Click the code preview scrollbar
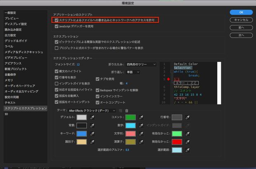Screen dimensions: 256x169 [219, 83]
